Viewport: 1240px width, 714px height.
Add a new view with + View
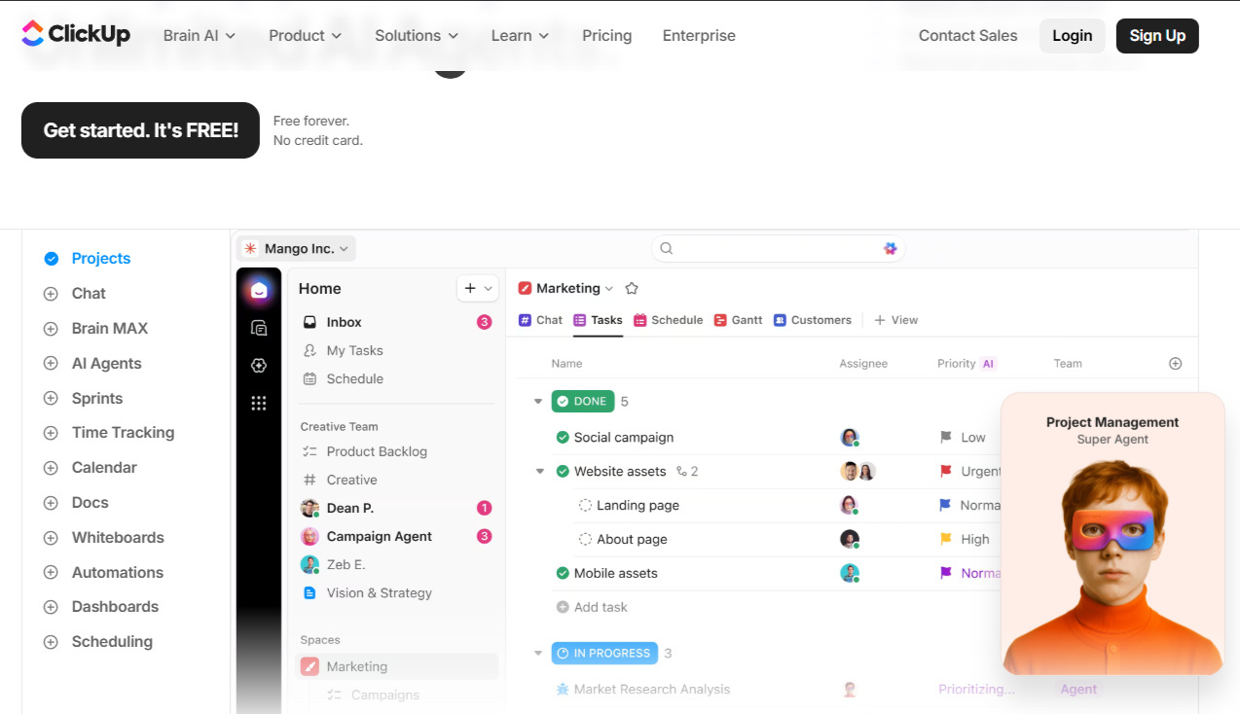pos(895,320)
